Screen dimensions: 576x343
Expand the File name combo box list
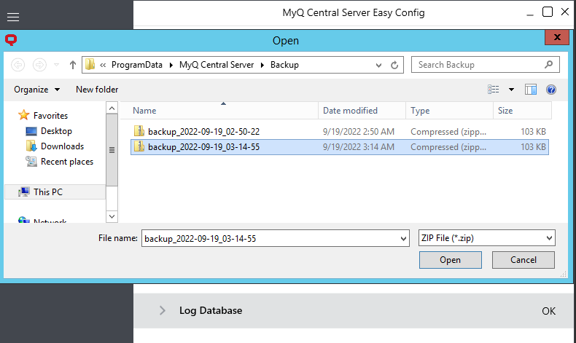click(x=404, y=238)
